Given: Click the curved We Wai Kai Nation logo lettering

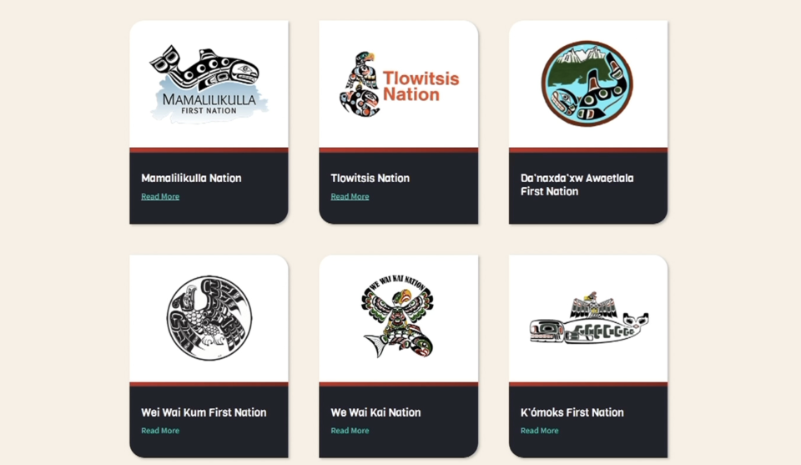Looking at the screenshot, I should pyautogui.click(x=397, y=281).
